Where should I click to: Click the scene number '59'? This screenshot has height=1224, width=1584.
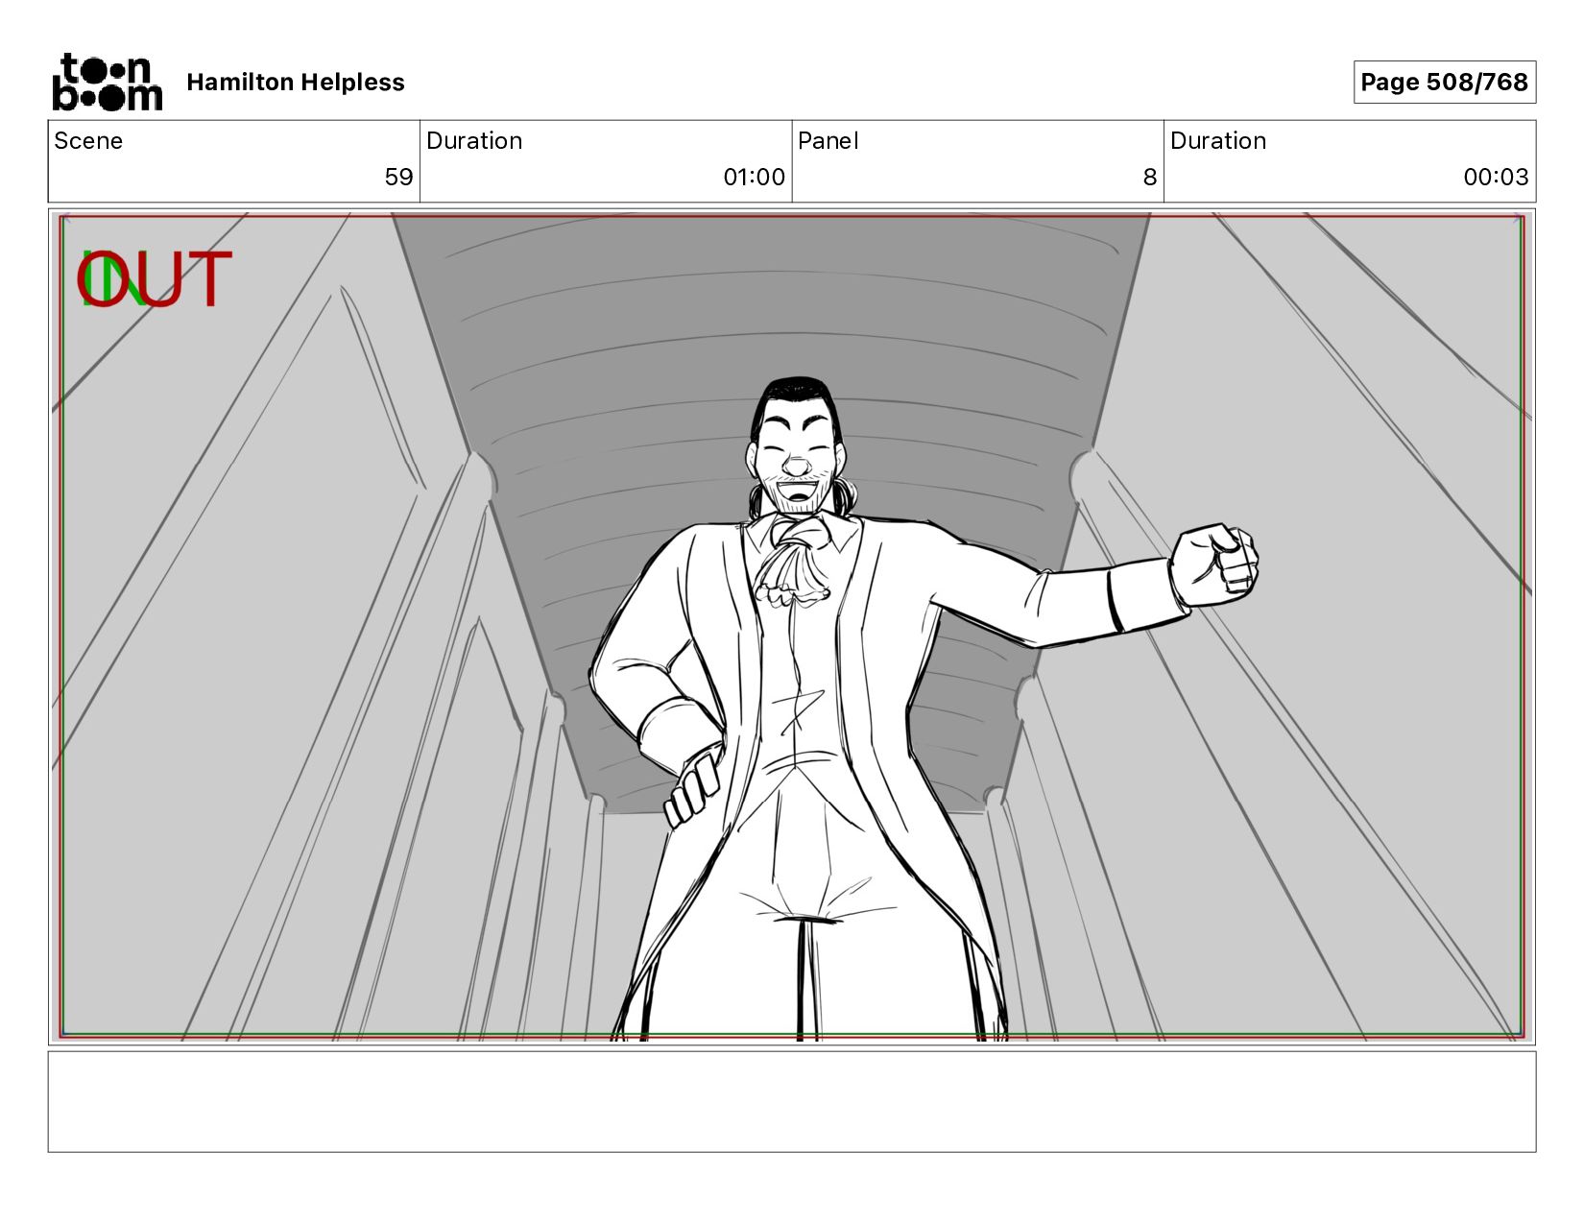[x=398, y=177]
